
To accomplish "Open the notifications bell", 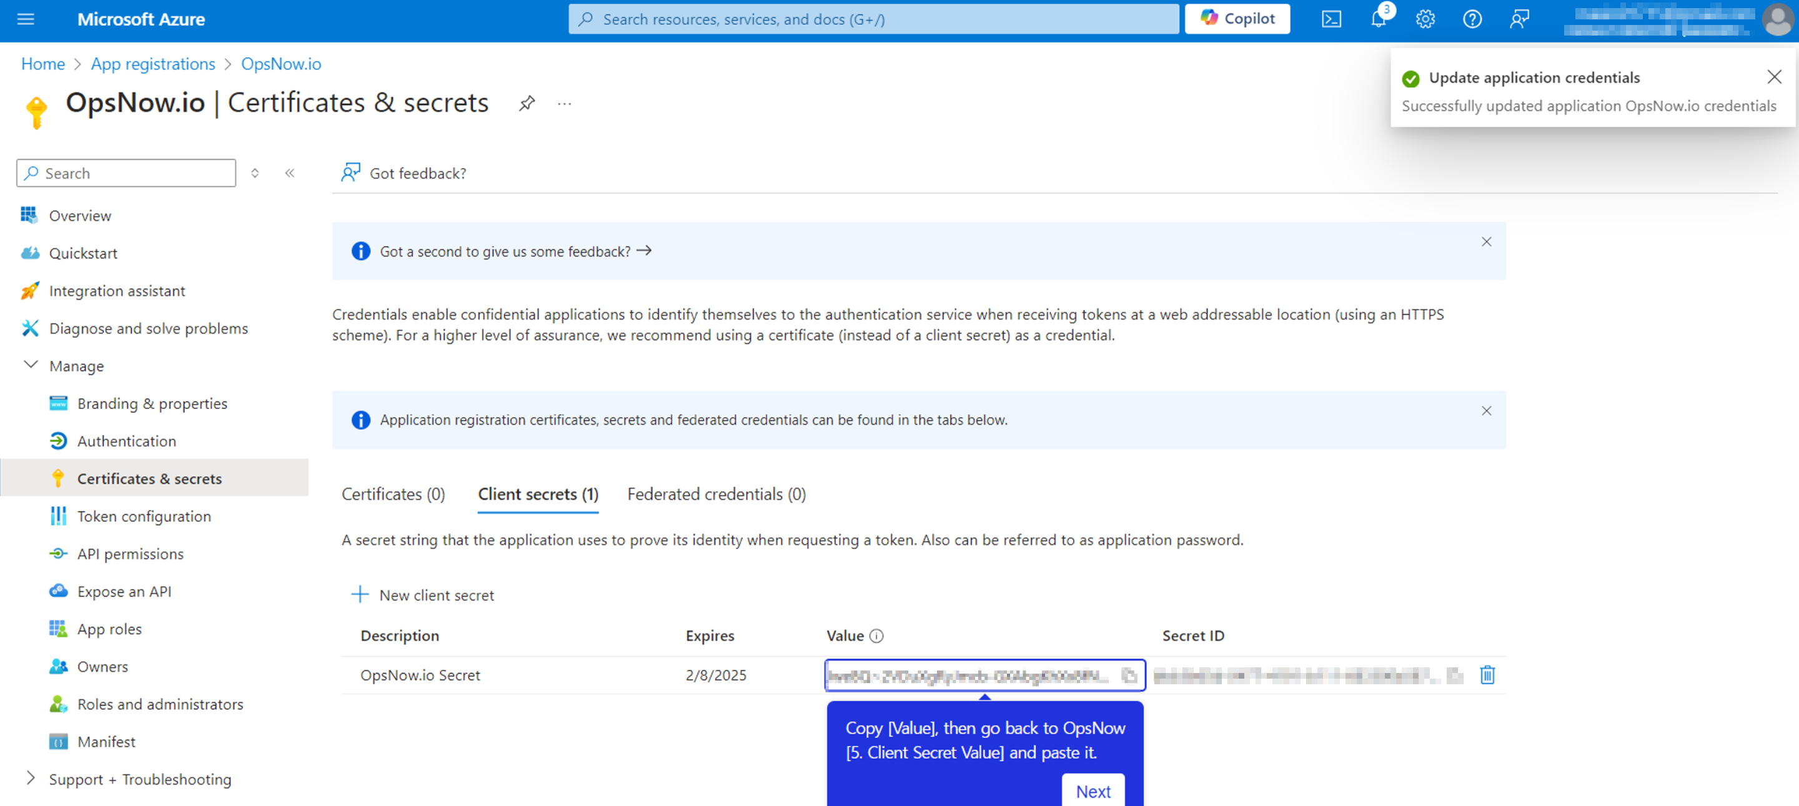I will [x=1379, y=19].
